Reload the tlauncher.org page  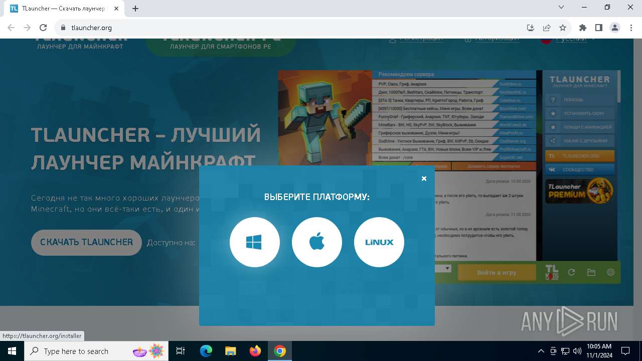click(x=43, y=28)
